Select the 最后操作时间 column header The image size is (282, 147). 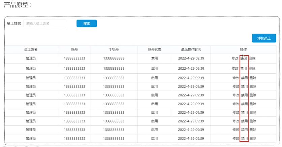coord(191,49)
